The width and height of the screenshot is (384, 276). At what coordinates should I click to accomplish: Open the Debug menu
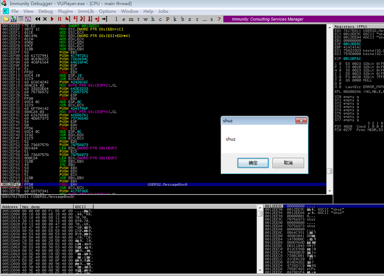[x=45, y=11]
